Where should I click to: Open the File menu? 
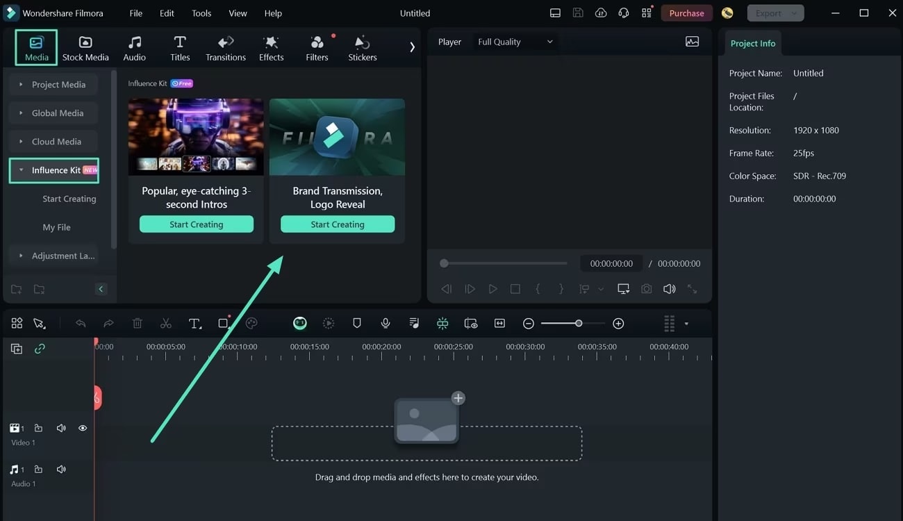click(x=136, y=13)
